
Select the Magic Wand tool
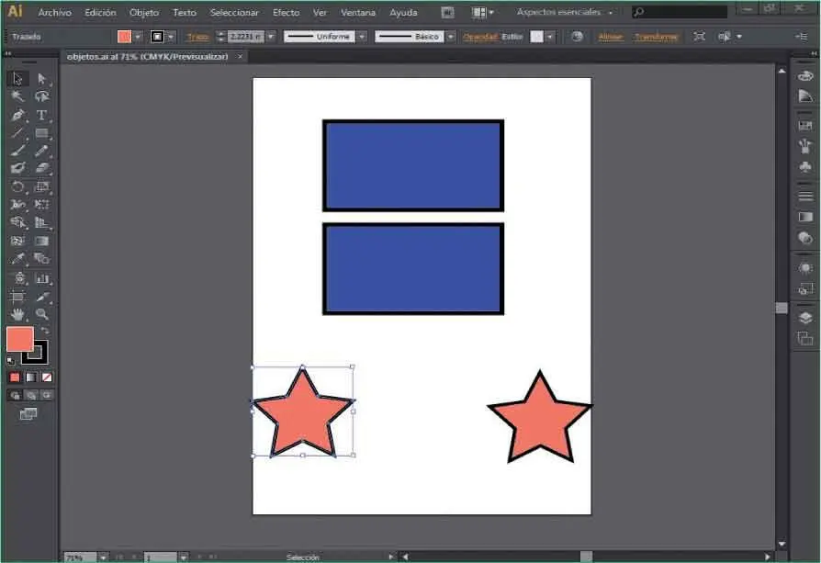(x=17, y=96)
